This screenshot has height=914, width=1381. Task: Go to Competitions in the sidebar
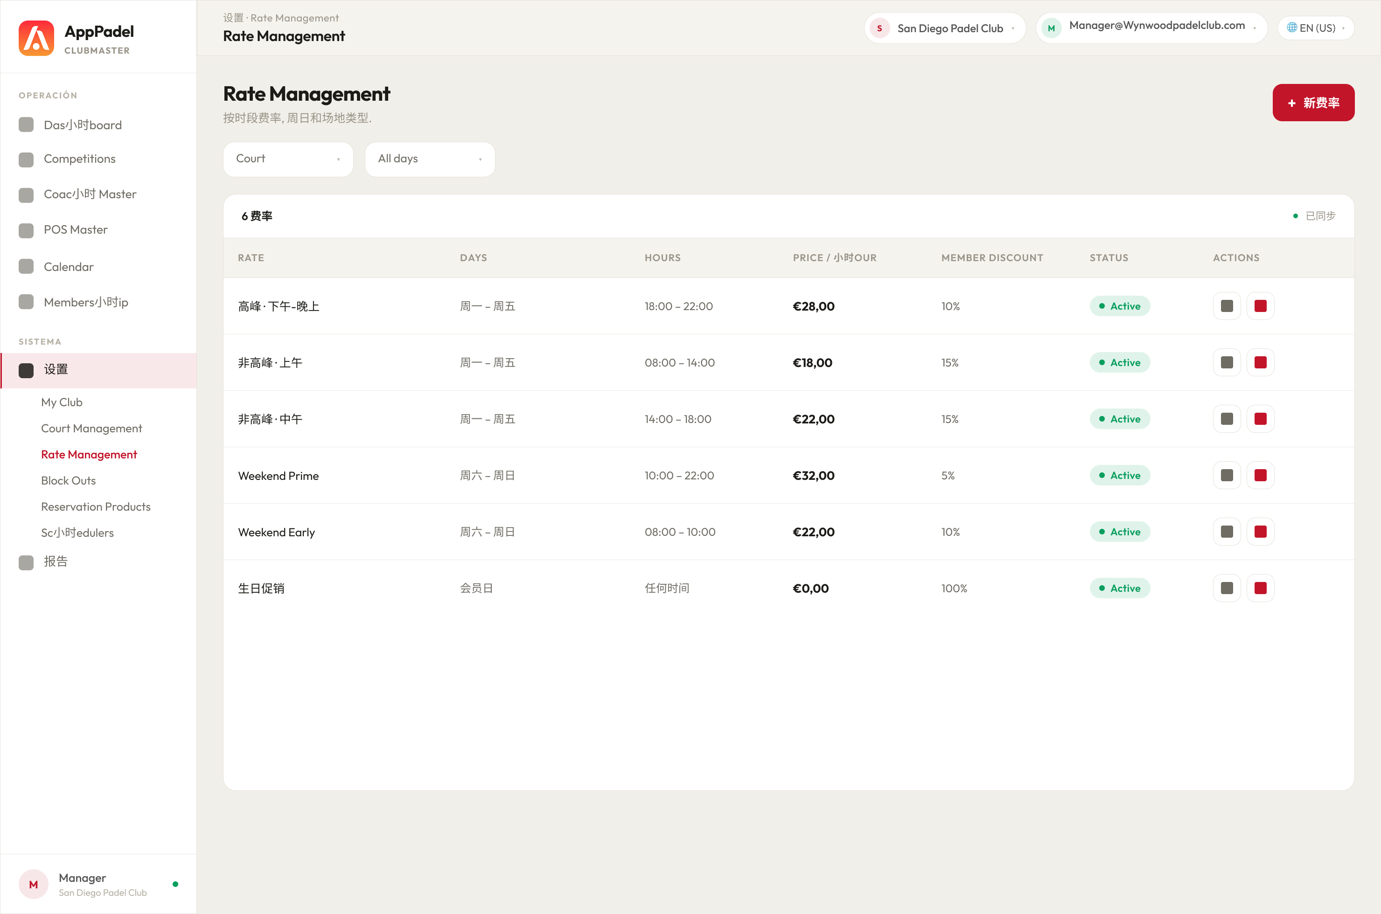(x=98, y=159)
